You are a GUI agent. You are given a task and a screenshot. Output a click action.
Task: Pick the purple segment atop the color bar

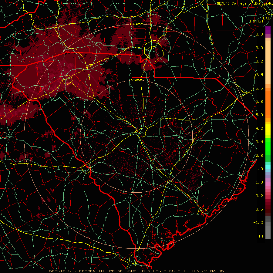[268, 30]
